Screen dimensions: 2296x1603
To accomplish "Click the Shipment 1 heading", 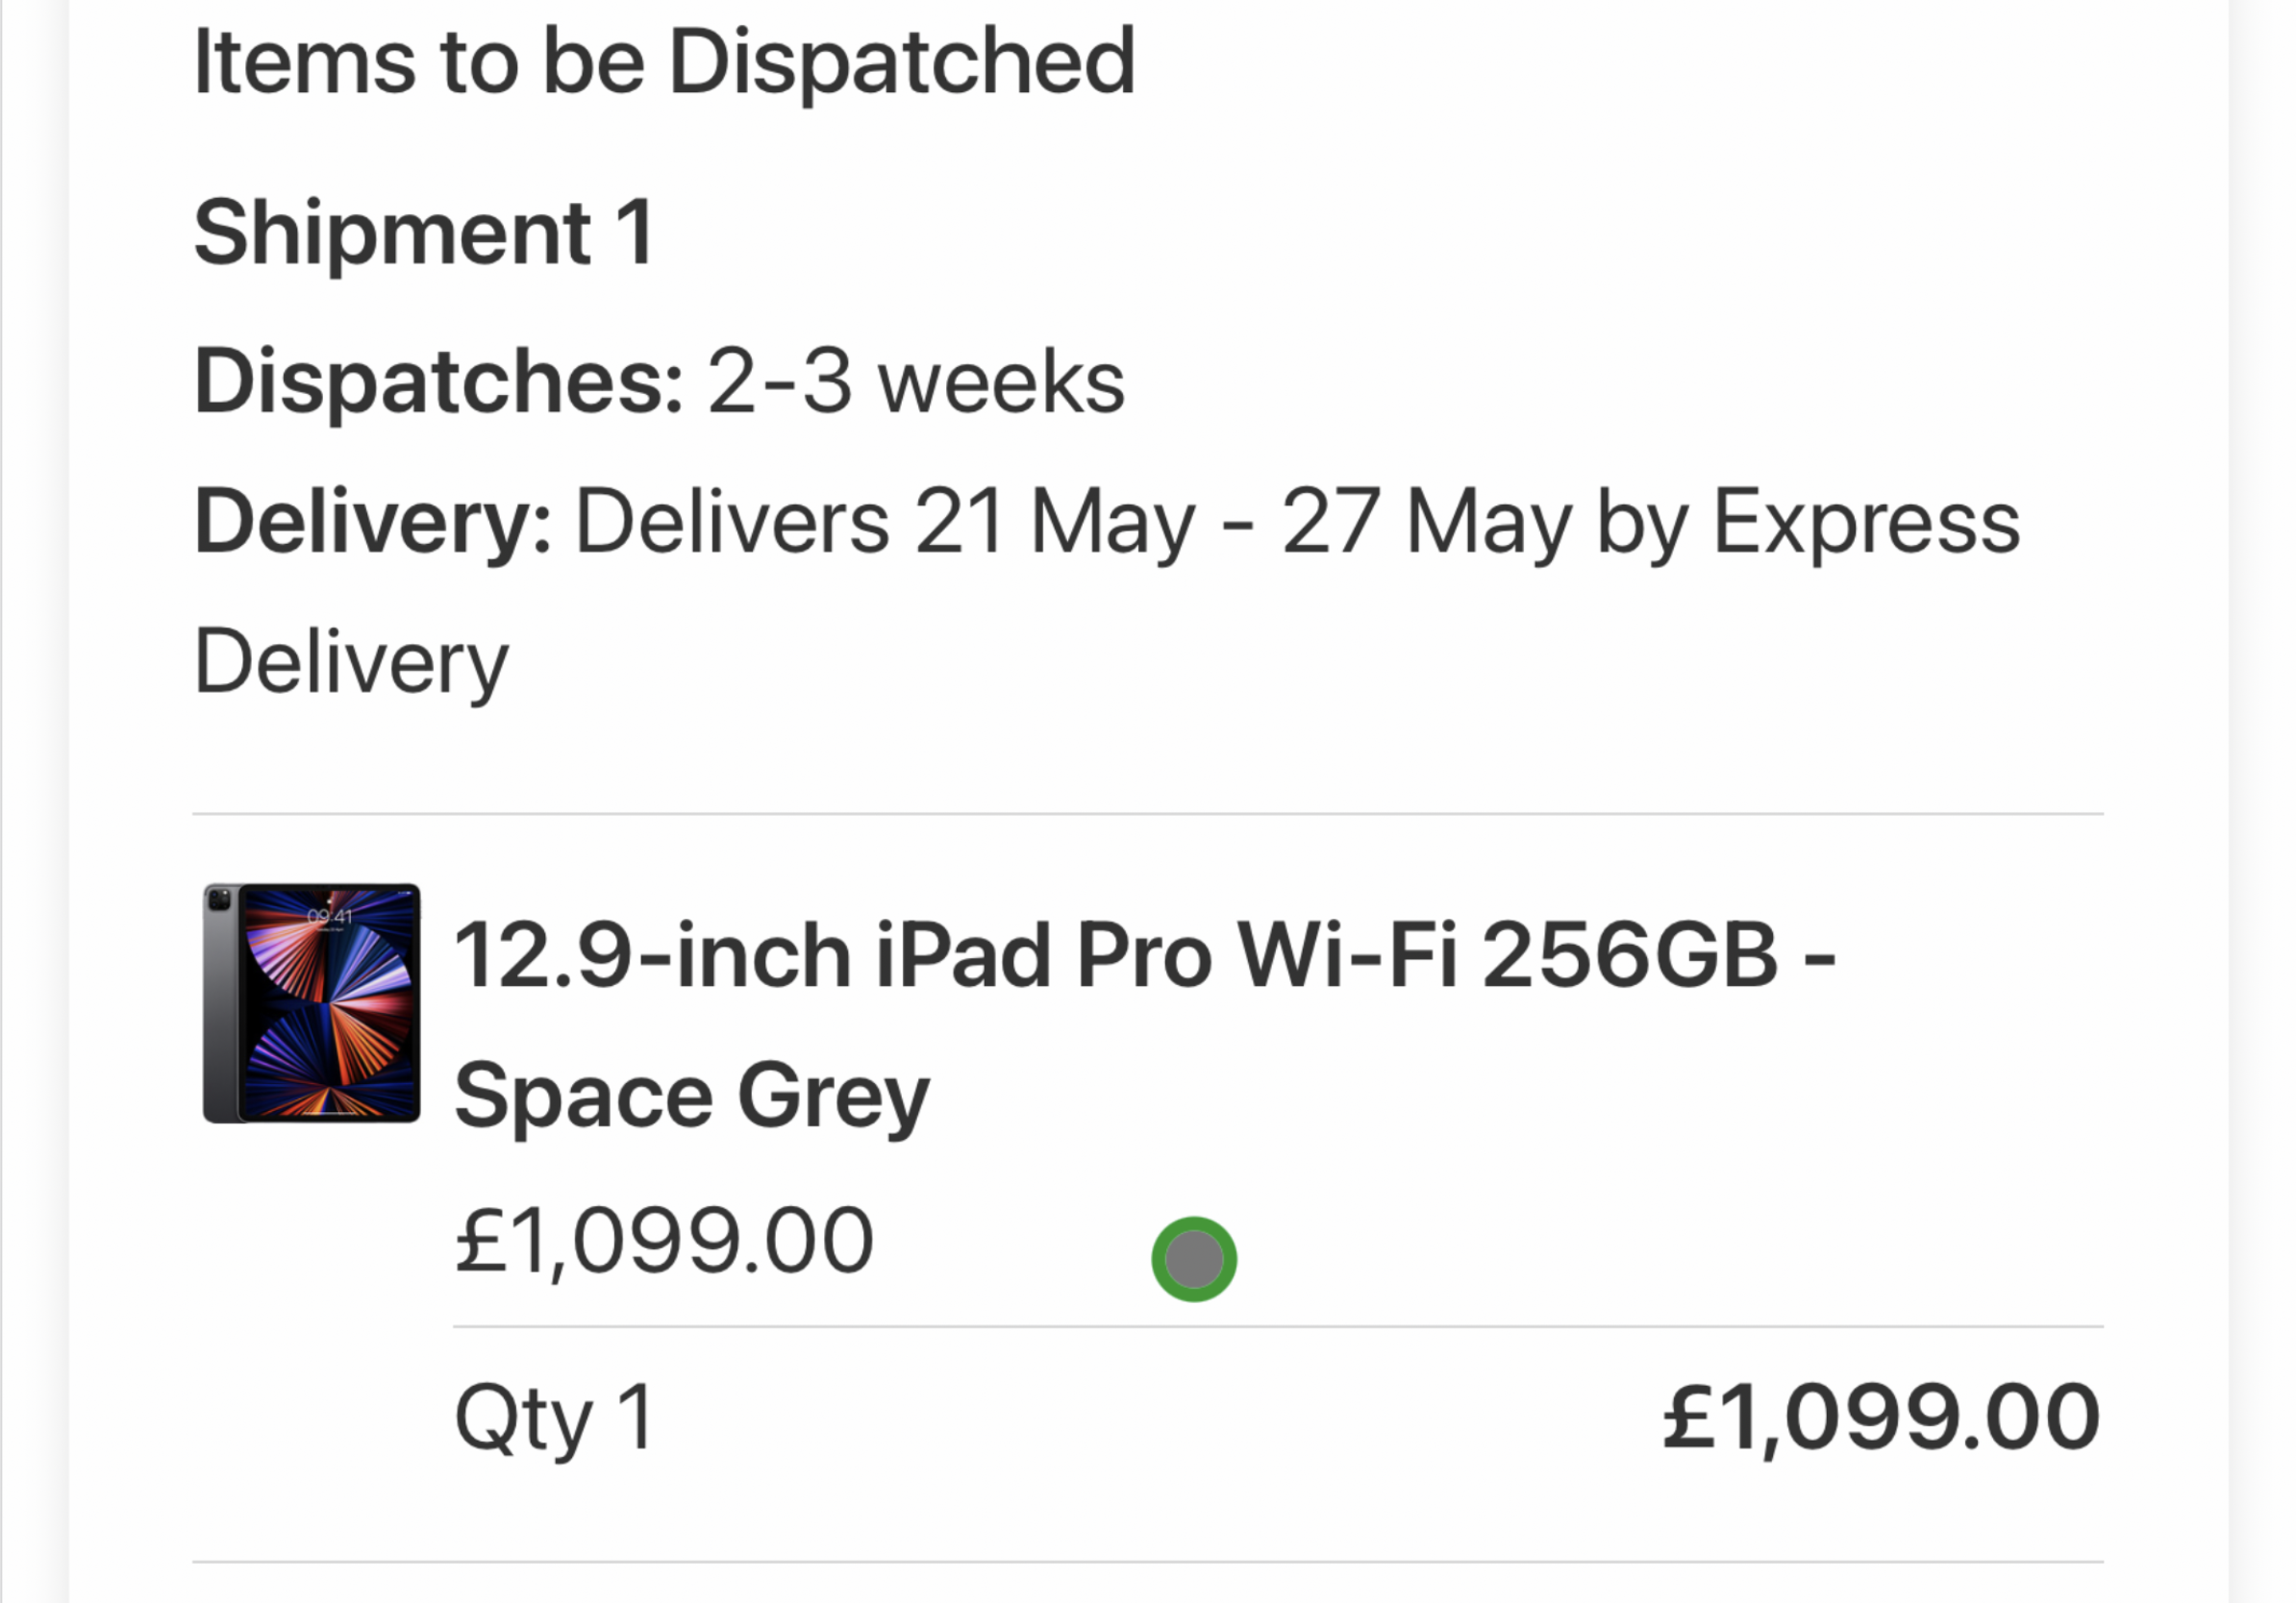I will pyautogui.click(x=424, y=233).
